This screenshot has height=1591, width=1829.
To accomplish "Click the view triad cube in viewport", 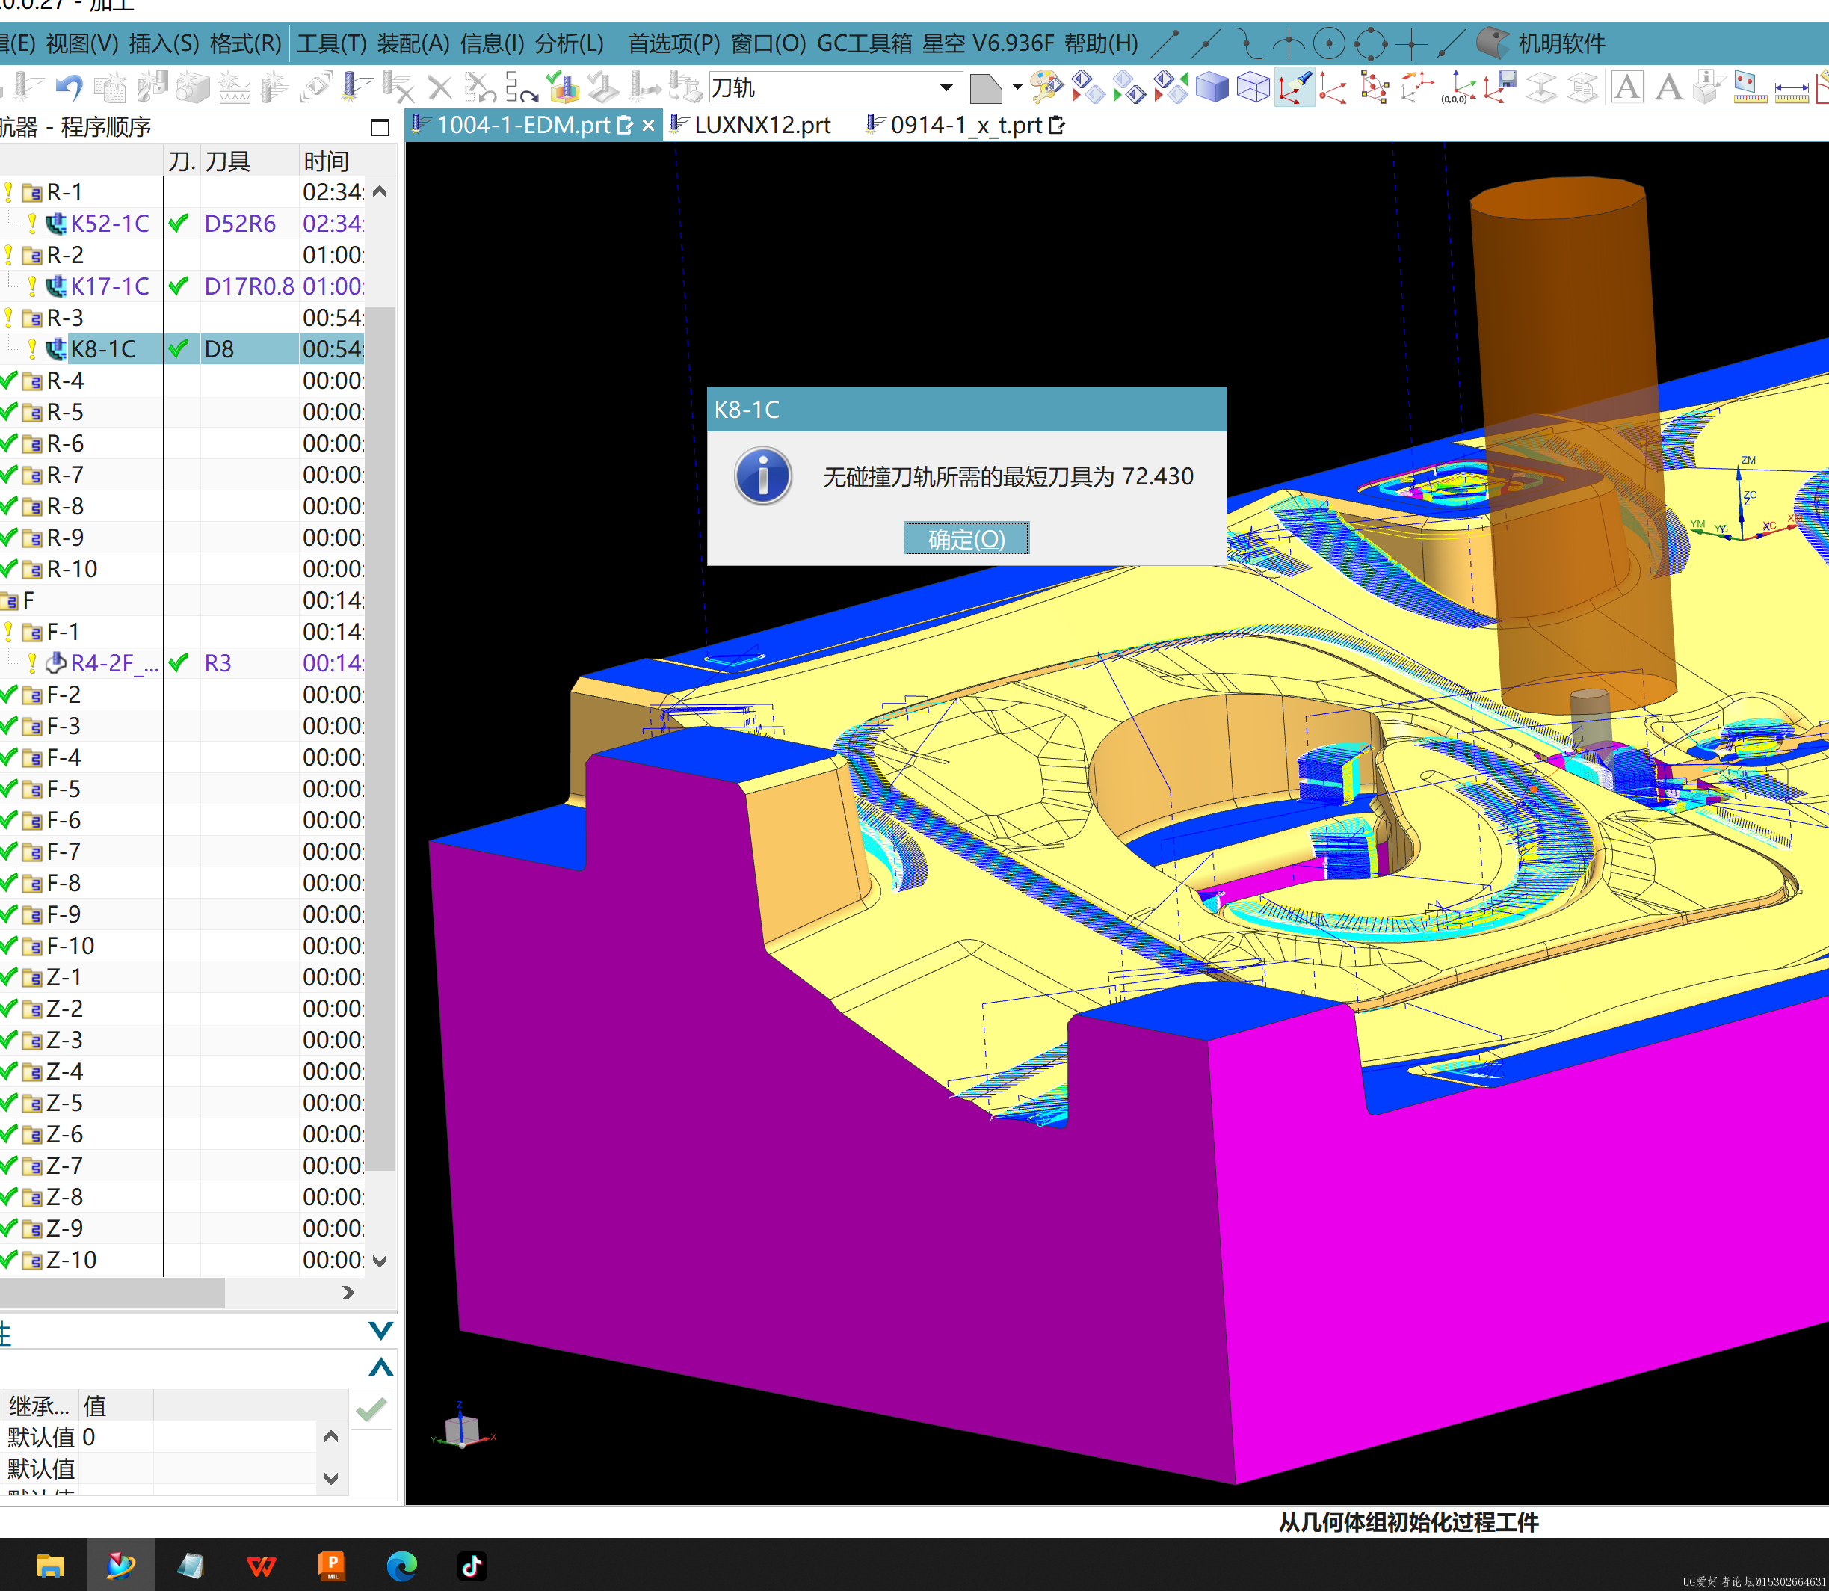I will [463, 1430].
